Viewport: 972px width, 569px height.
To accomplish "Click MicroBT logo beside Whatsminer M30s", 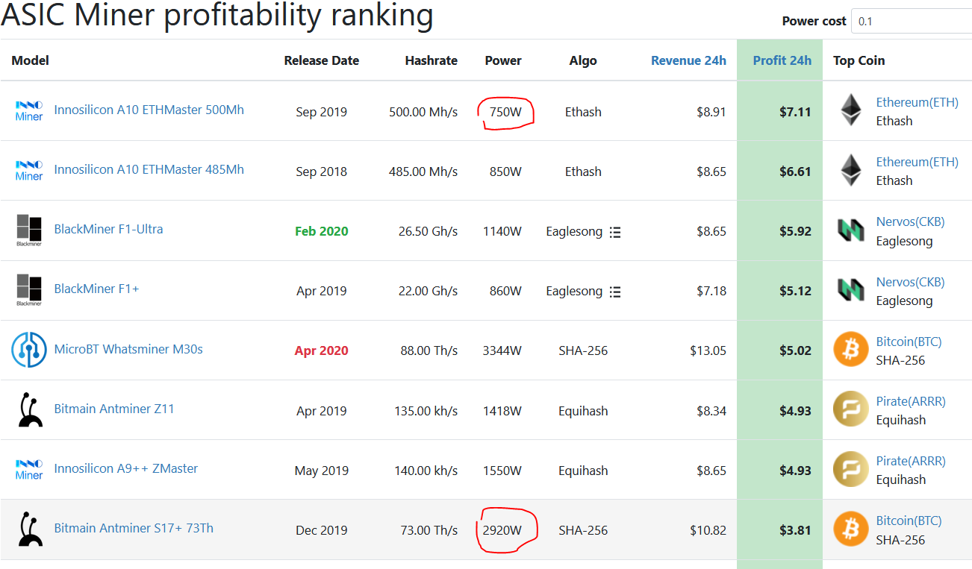I will point(29,350).
